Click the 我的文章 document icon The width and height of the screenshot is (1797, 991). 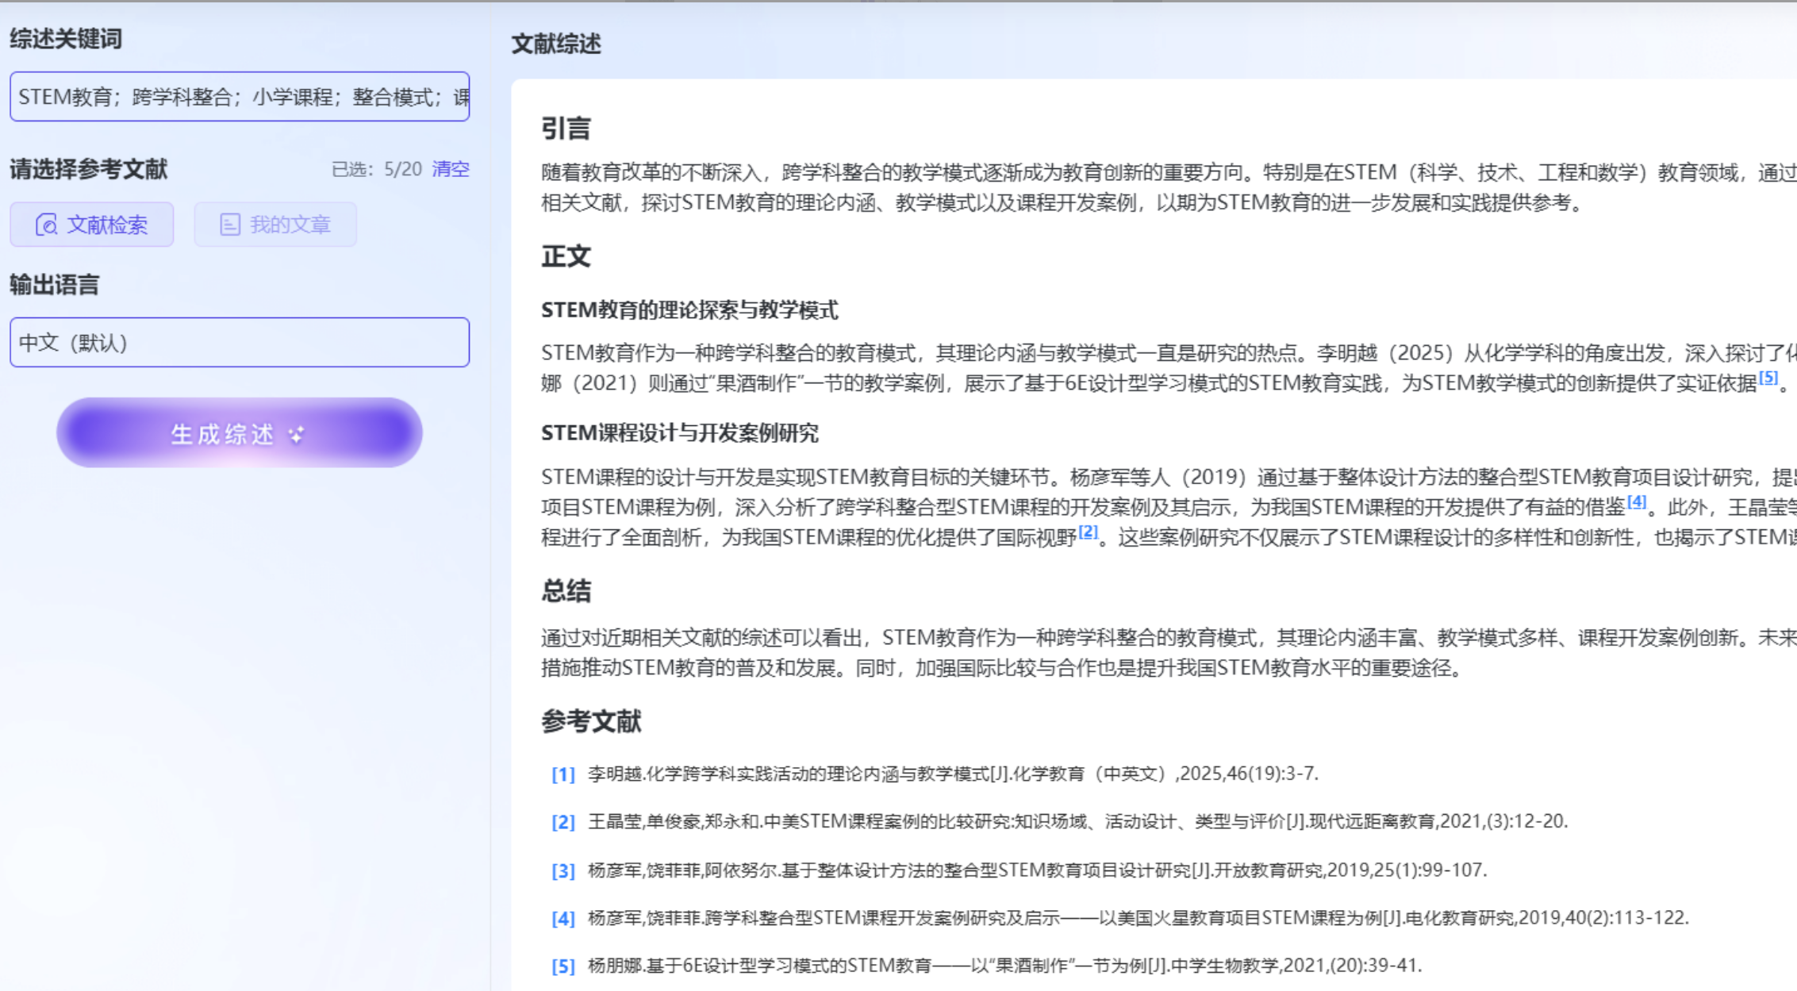pos(230,225)
